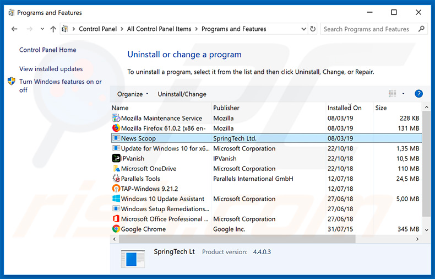Screen dimensions: 435x279
Task: Click the TAP-Windows 9.21.2 icon
Action: [116, 189]
